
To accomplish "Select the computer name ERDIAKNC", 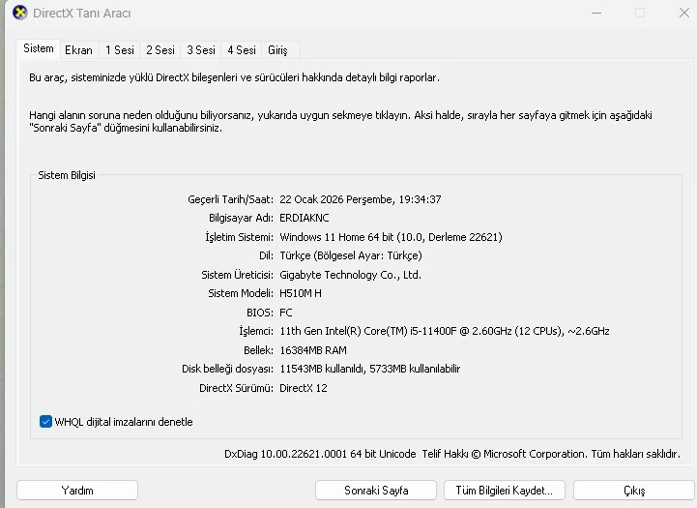I will tap(305, 218).
